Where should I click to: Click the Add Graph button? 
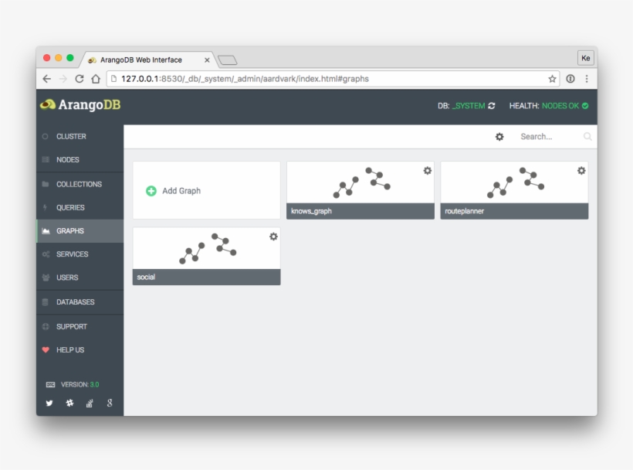[x=206, y=190]
